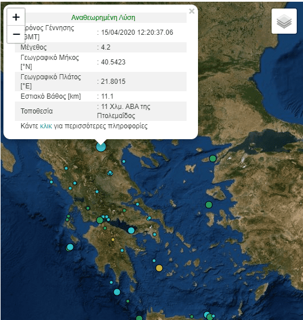
Task: Click the focal depth value 11.1
Action: pos(107,96)
